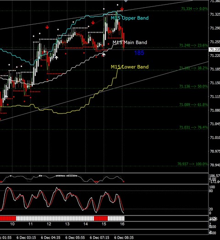Click stochastic level label 80

(211, 191)
